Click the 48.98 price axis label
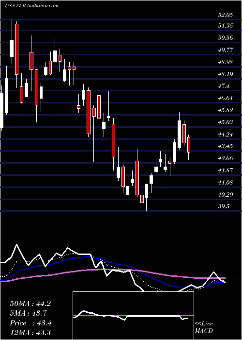Image resolution: width=242 pixels, height=340 pixels. click(x=226, y=62)
